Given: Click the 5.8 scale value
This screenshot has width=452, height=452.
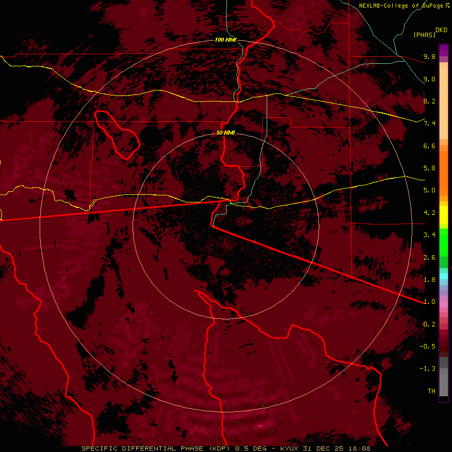Looking at the screenshot, I should [x=429, y=168].
